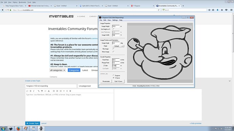Click Firefox back navigation arrow
This screenshot has width=234, height=131.
click(2, 10)
